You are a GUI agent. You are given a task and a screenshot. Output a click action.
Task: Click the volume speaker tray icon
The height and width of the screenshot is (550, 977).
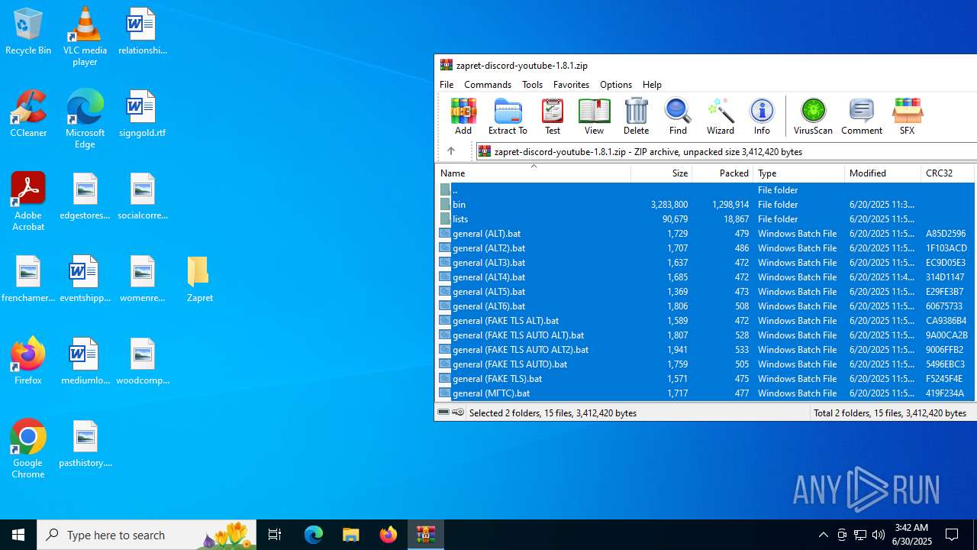click(879, 535)
